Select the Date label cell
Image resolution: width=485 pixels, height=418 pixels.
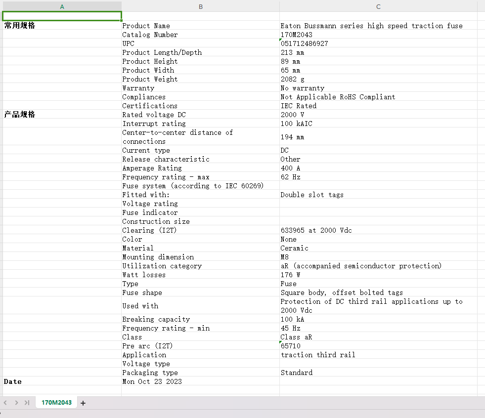tap(62, 381)
